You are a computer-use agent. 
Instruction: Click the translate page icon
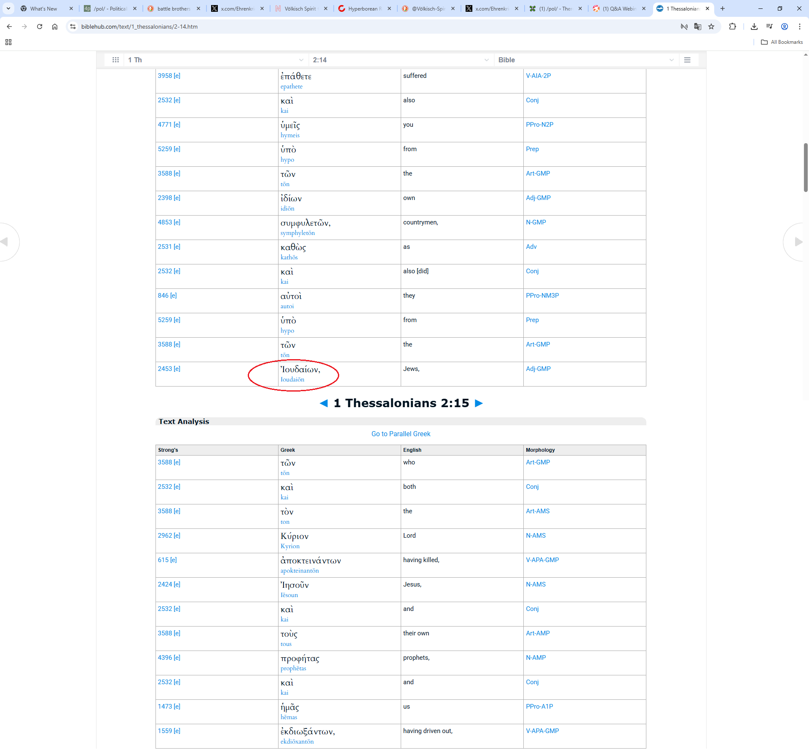pos(698,27)
